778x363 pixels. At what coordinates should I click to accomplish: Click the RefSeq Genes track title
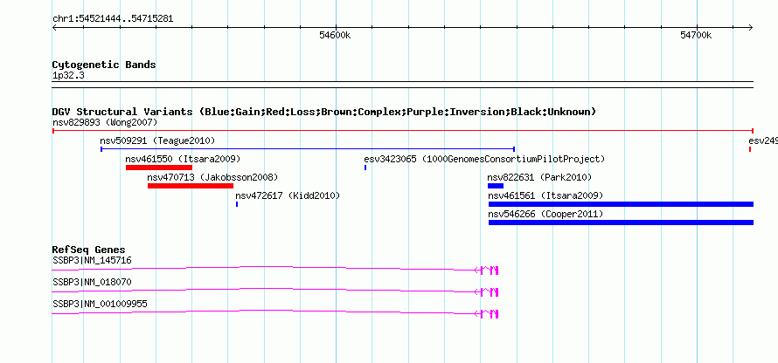(x=89, y=250)
